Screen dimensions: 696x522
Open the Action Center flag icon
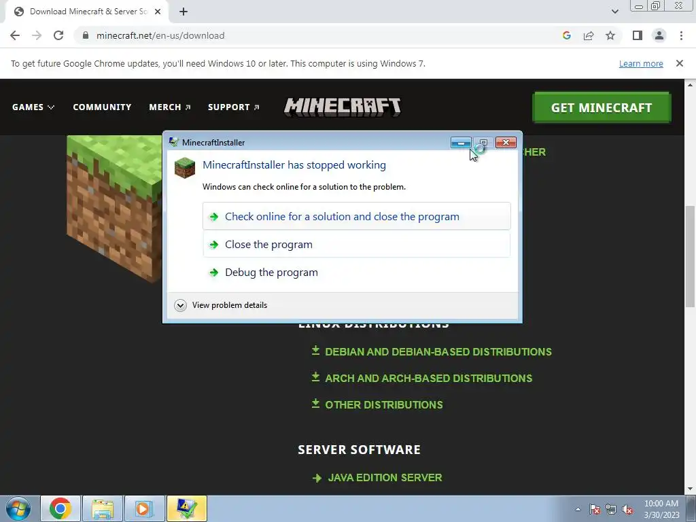[x=595, y=509]
